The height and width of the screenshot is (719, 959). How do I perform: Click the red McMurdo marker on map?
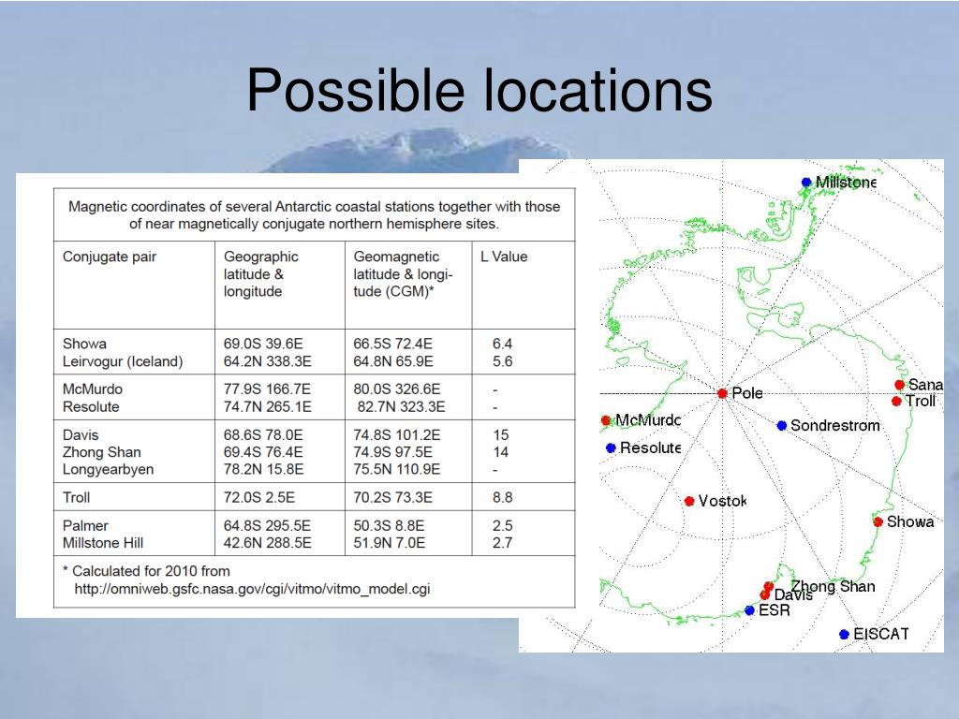coord(606,420)
